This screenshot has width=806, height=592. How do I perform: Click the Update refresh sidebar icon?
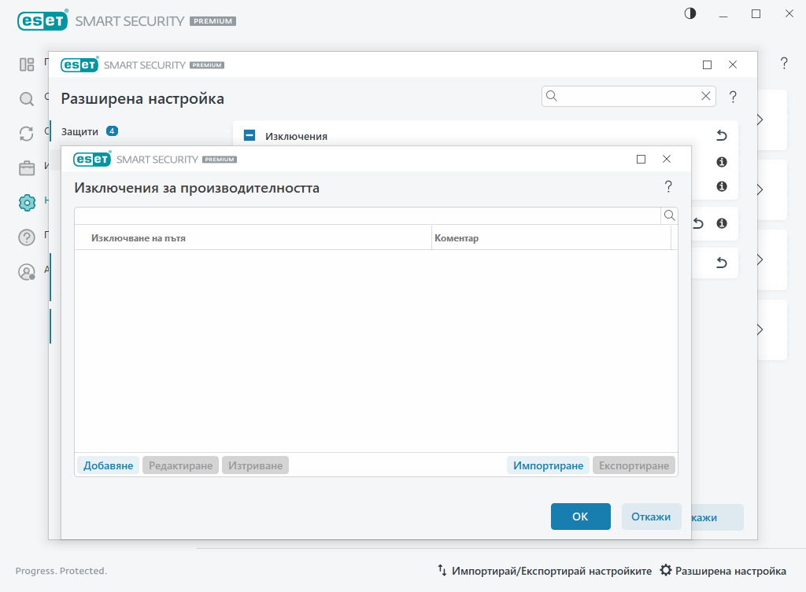[x=27, y=134]
